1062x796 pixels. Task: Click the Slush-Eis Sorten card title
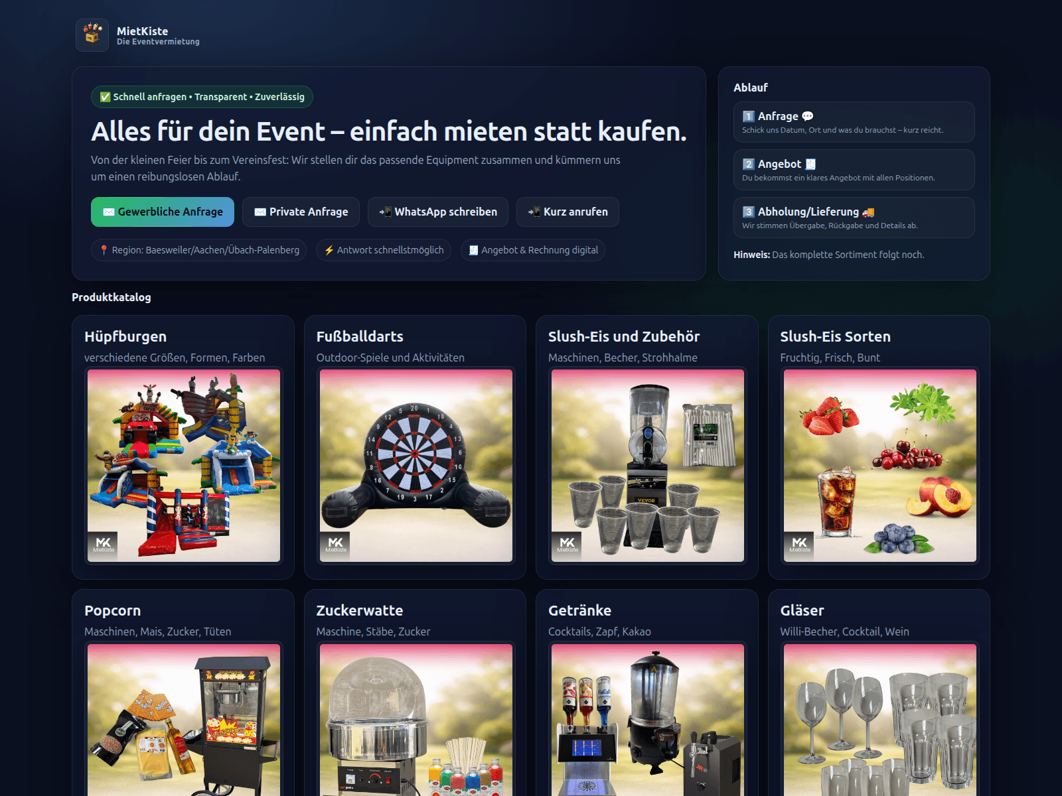point(836,336)
